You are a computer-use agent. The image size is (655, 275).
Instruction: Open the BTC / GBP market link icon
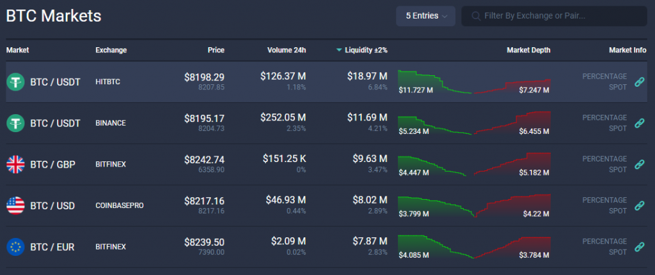(x=638, y=165)
